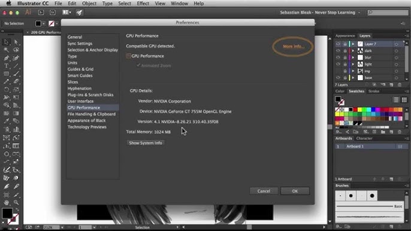Expand the base layer contents
Image resolution: width=411 pixels, height=231 pixels.
(x=353, y=78)
